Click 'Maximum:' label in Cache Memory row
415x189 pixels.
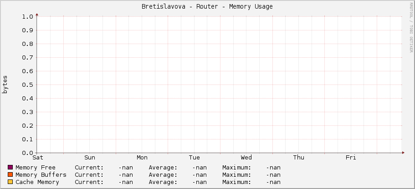(x=236, y=182)
